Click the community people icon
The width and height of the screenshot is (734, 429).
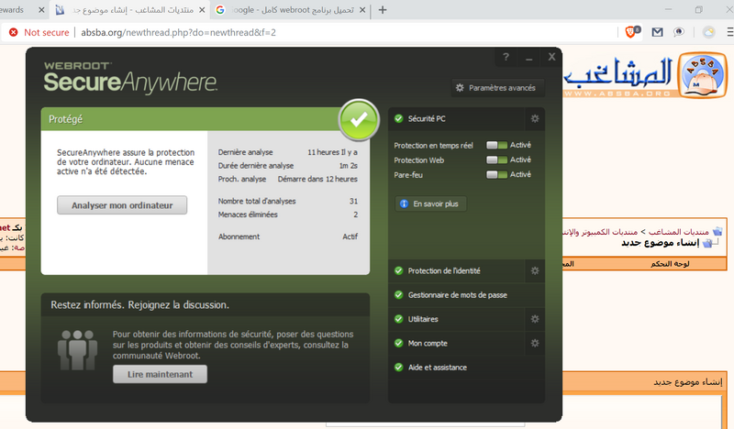pyautogui.click(x=77, y=350)
